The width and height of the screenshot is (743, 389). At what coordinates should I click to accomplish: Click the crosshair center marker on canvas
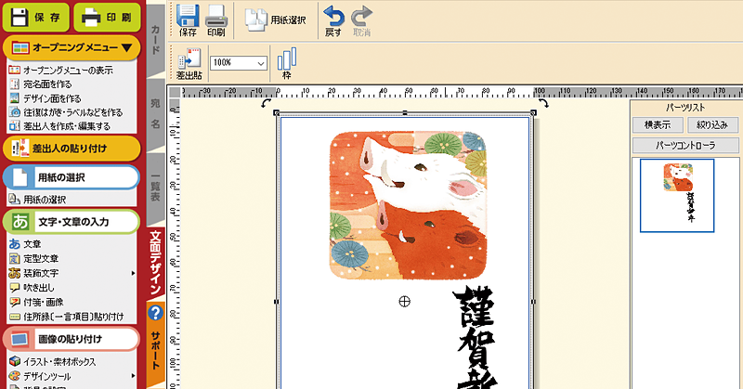pyautogui.click(x=404, y=302)
